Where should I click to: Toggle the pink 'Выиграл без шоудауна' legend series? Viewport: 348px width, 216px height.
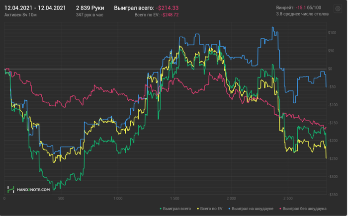click(x=303, y=209)
